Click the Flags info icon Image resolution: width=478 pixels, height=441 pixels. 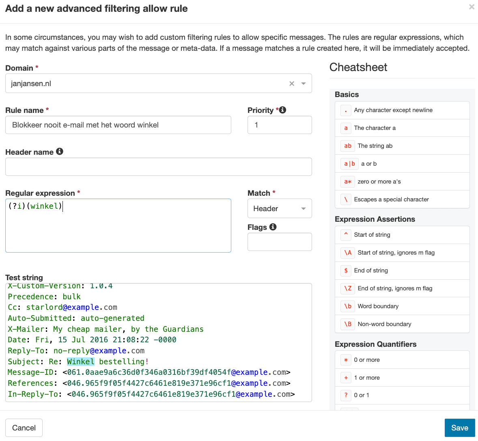[x=273, y=227]
